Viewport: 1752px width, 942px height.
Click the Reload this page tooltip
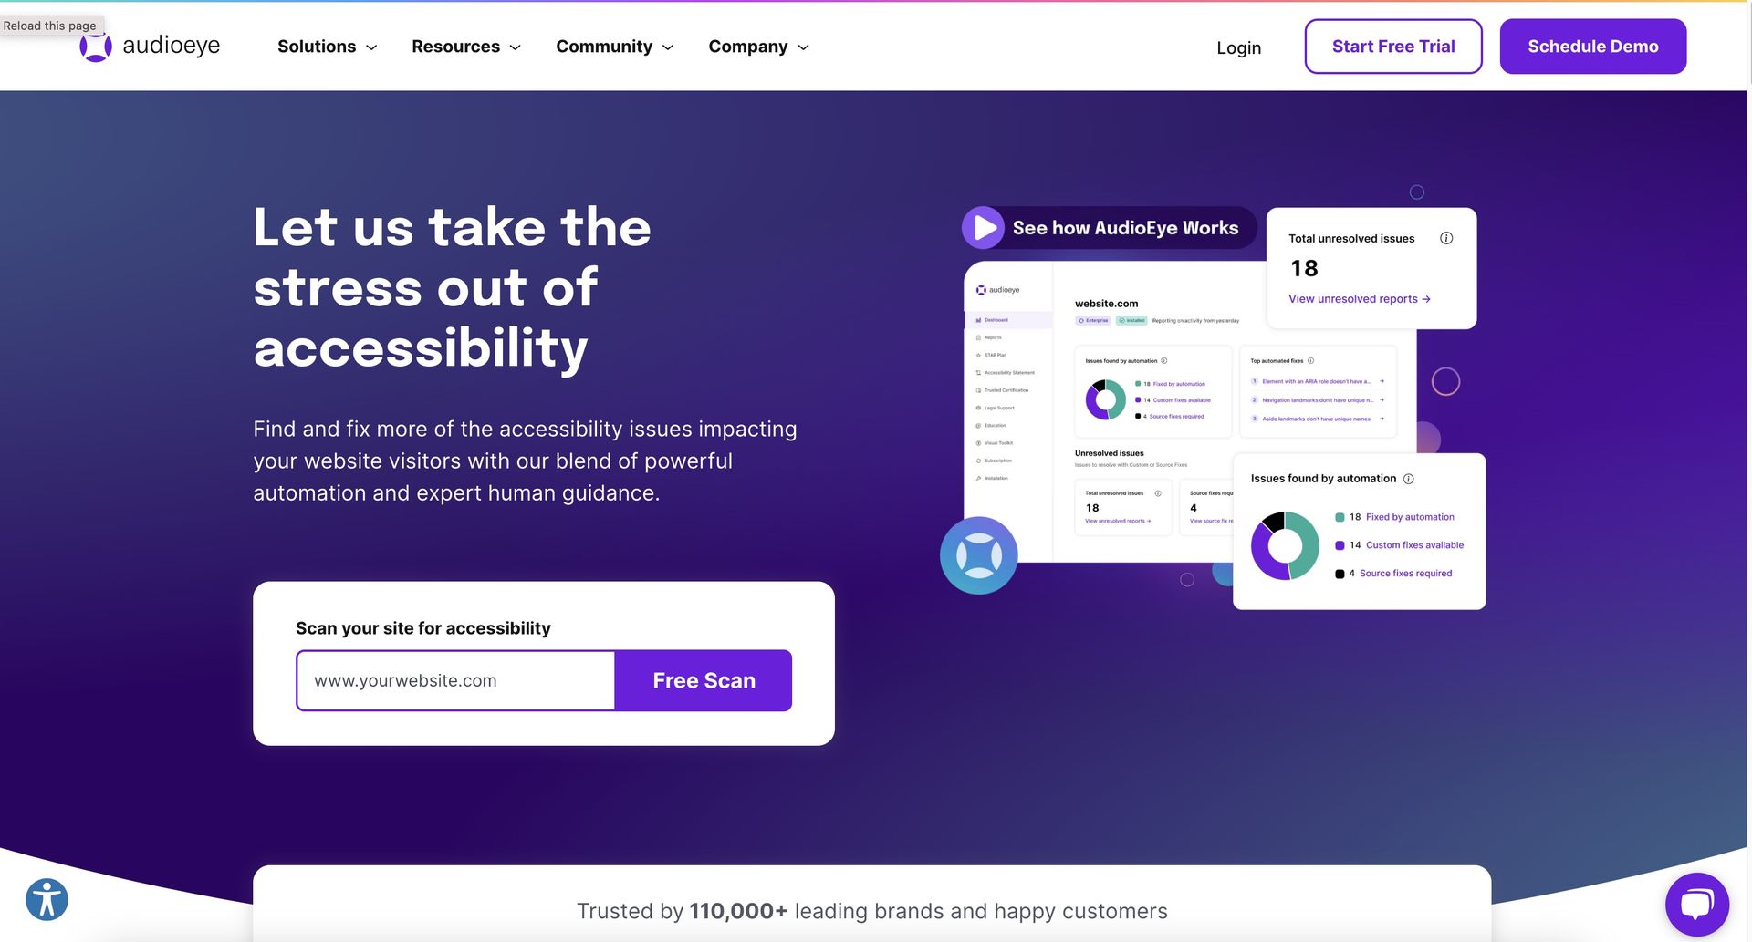tap(50, 26)
